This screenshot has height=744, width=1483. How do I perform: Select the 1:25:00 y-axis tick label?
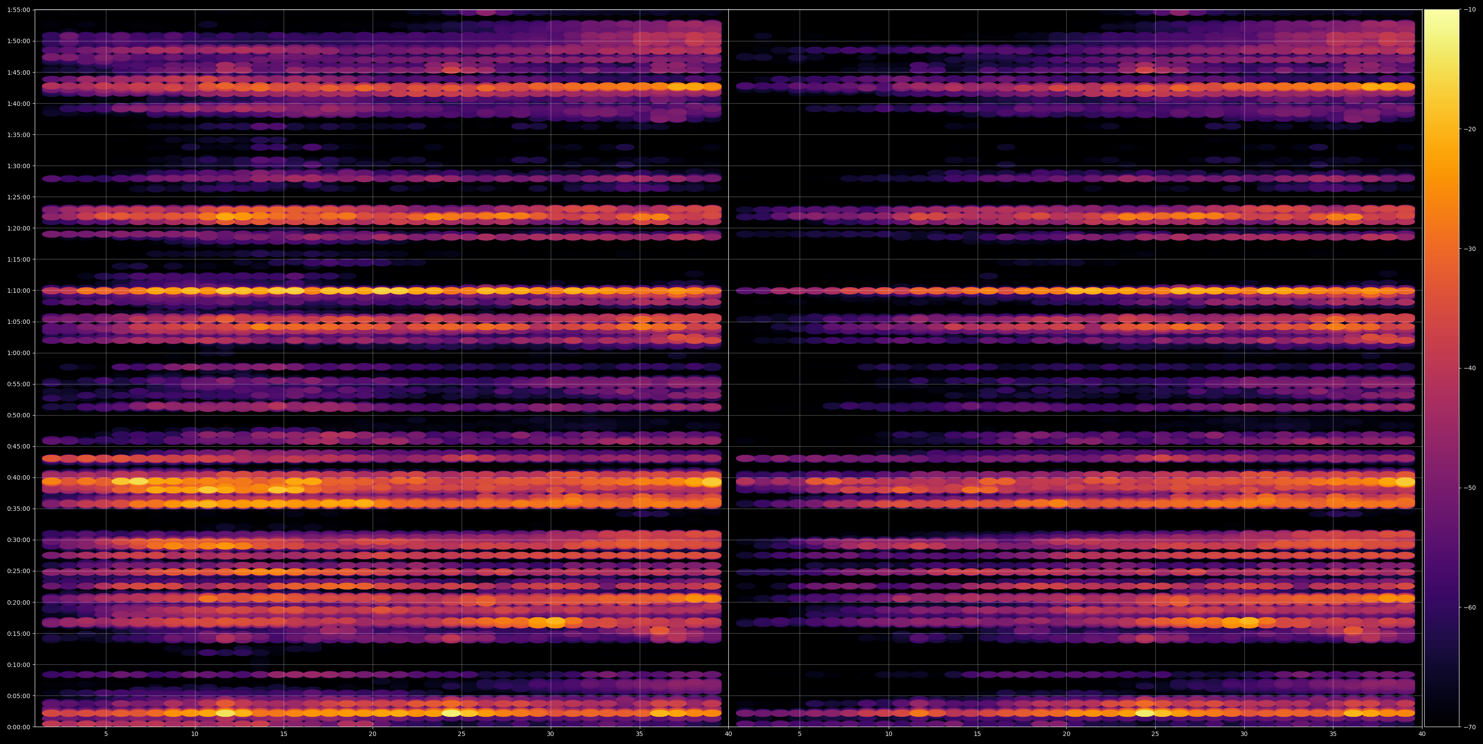pyautogui.click(x=18, y=197)
